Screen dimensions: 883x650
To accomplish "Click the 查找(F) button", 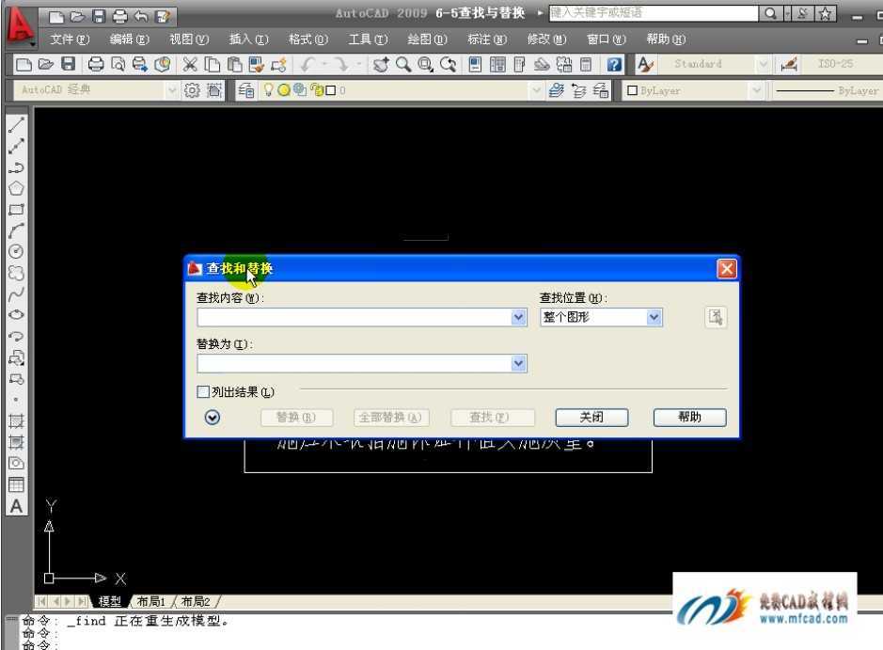I will tap(492, 418).
